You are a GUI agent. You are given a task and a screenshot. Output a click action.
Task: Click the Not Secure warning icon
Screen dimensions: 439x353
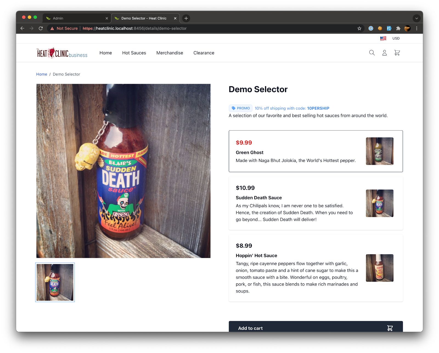pos(52,28)
